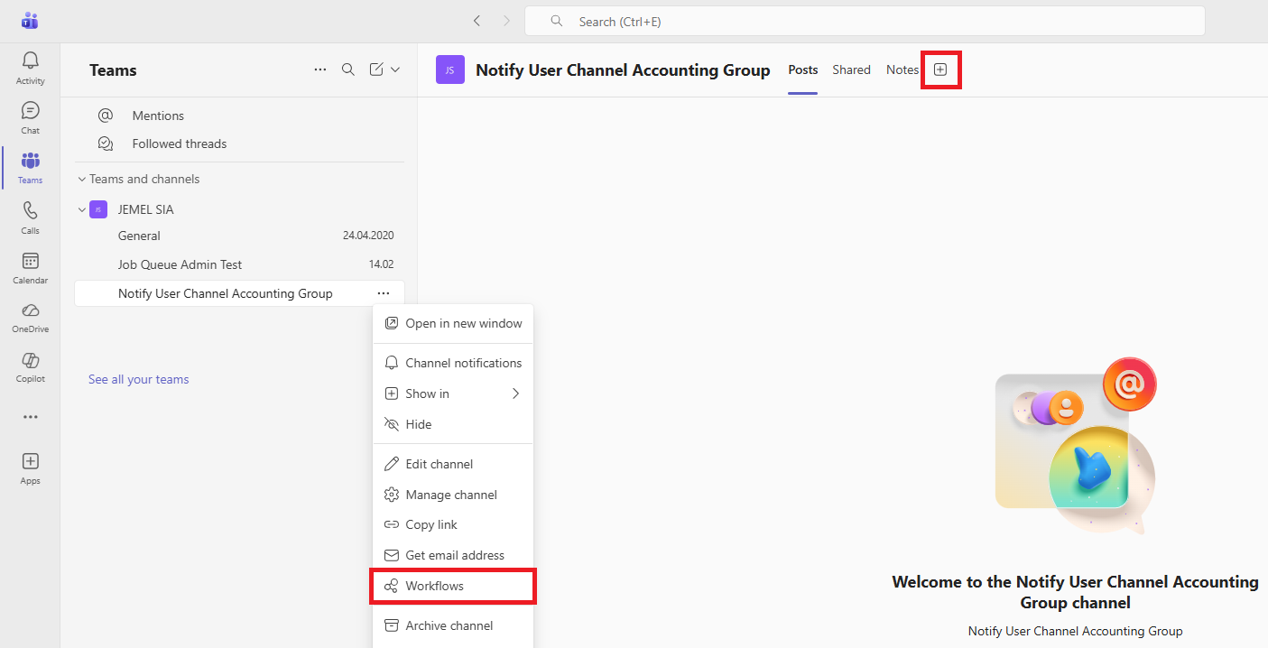The image size is (1268, 648).
Task: Collapse the Teams and channels section
Action: [81, 179]
